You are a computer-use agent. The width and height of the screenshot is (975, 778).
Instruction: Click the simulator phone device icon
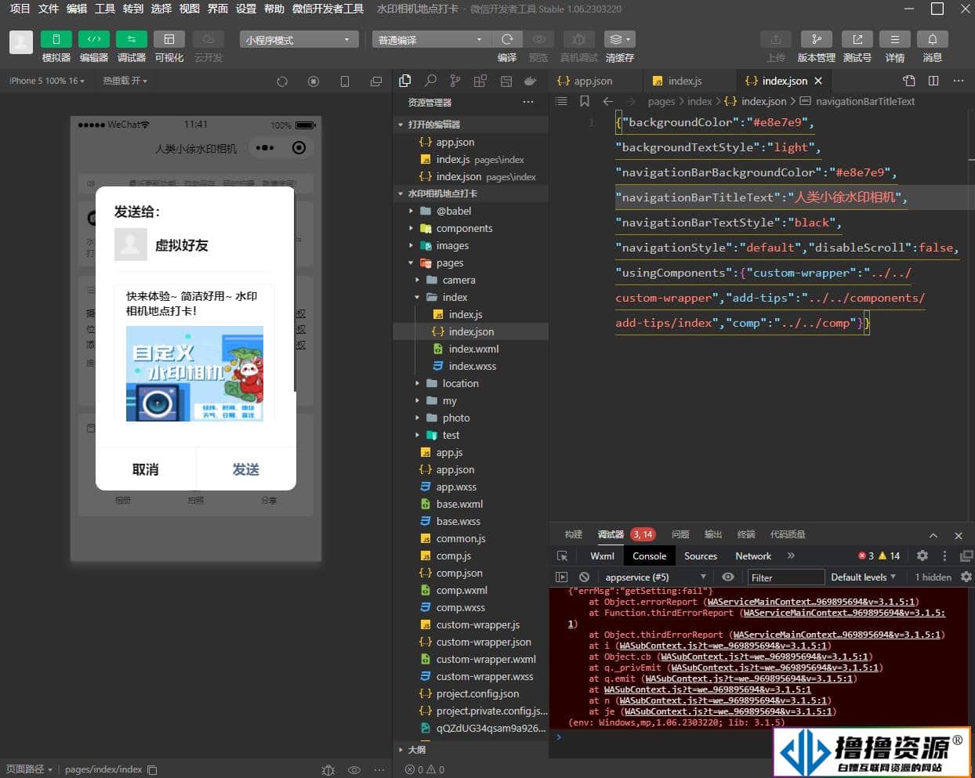point(345,81)
